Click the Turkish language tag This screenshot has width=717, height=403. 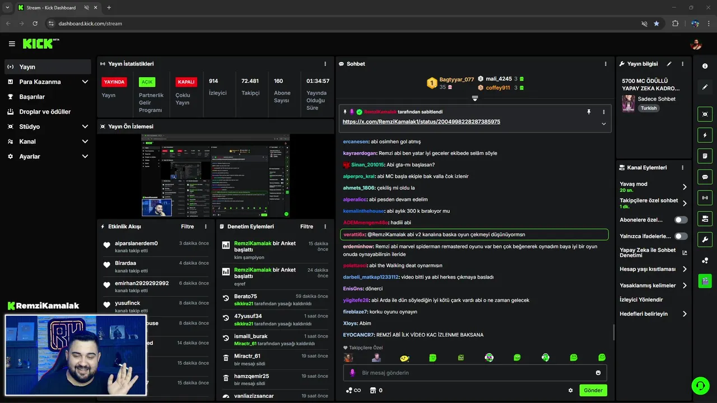click(x=649, y=108)
